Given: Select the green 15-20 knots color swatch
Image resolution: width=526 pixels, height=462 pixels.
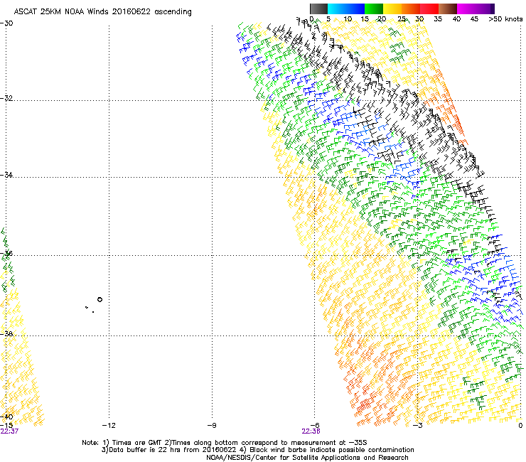Looking at the screenshot, I should coord(374,9).
